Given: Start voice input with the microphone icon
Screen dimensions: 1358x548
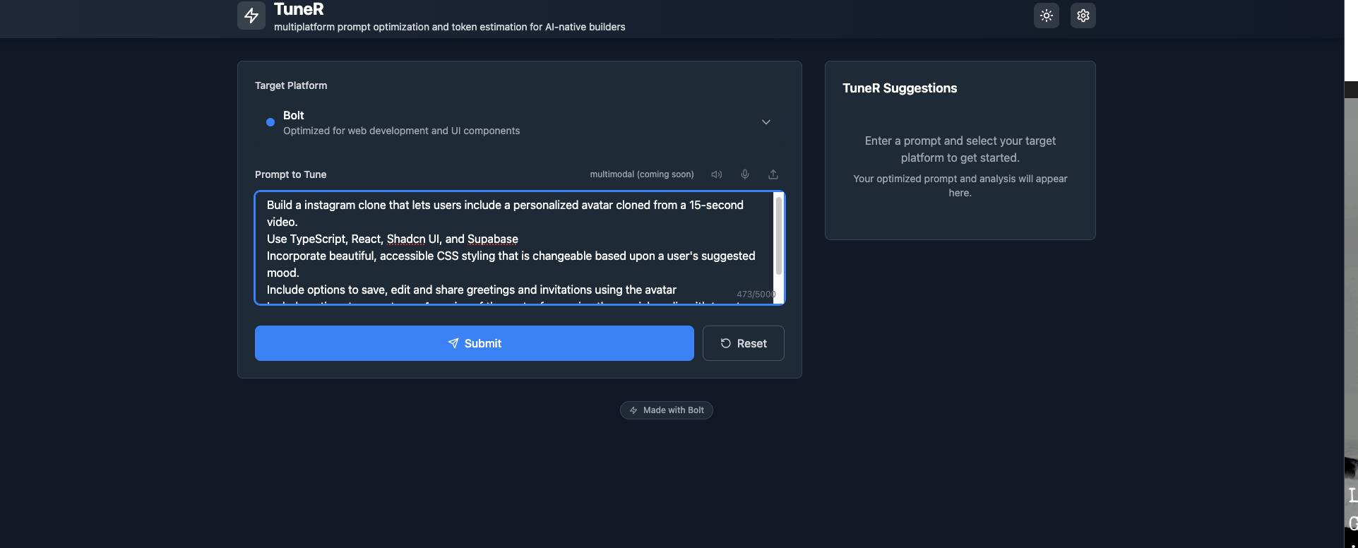Looking at the screenshot, I should [x=744, y=174].
